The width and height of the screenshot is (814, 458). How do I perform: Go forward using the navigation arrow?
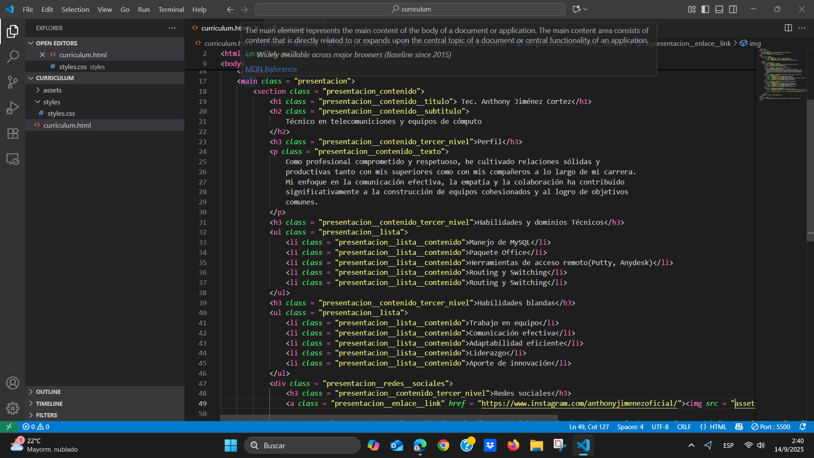click(244, 9)
